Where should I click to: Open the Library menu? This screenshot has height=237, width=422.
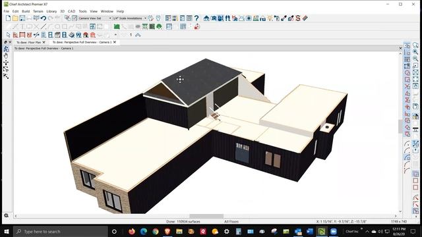[x=51, y=11]
